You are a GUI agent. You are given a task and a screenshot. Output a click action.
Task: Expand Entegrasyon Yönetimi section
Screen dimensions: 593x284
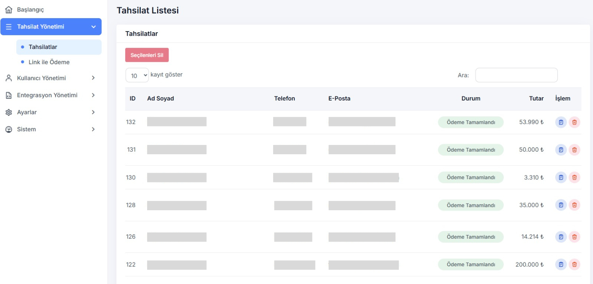tap(50, 95)
